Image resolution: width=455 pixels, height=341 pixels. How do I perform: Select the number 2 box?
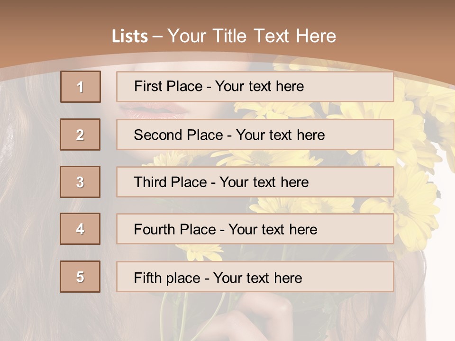tap(80, 135)
